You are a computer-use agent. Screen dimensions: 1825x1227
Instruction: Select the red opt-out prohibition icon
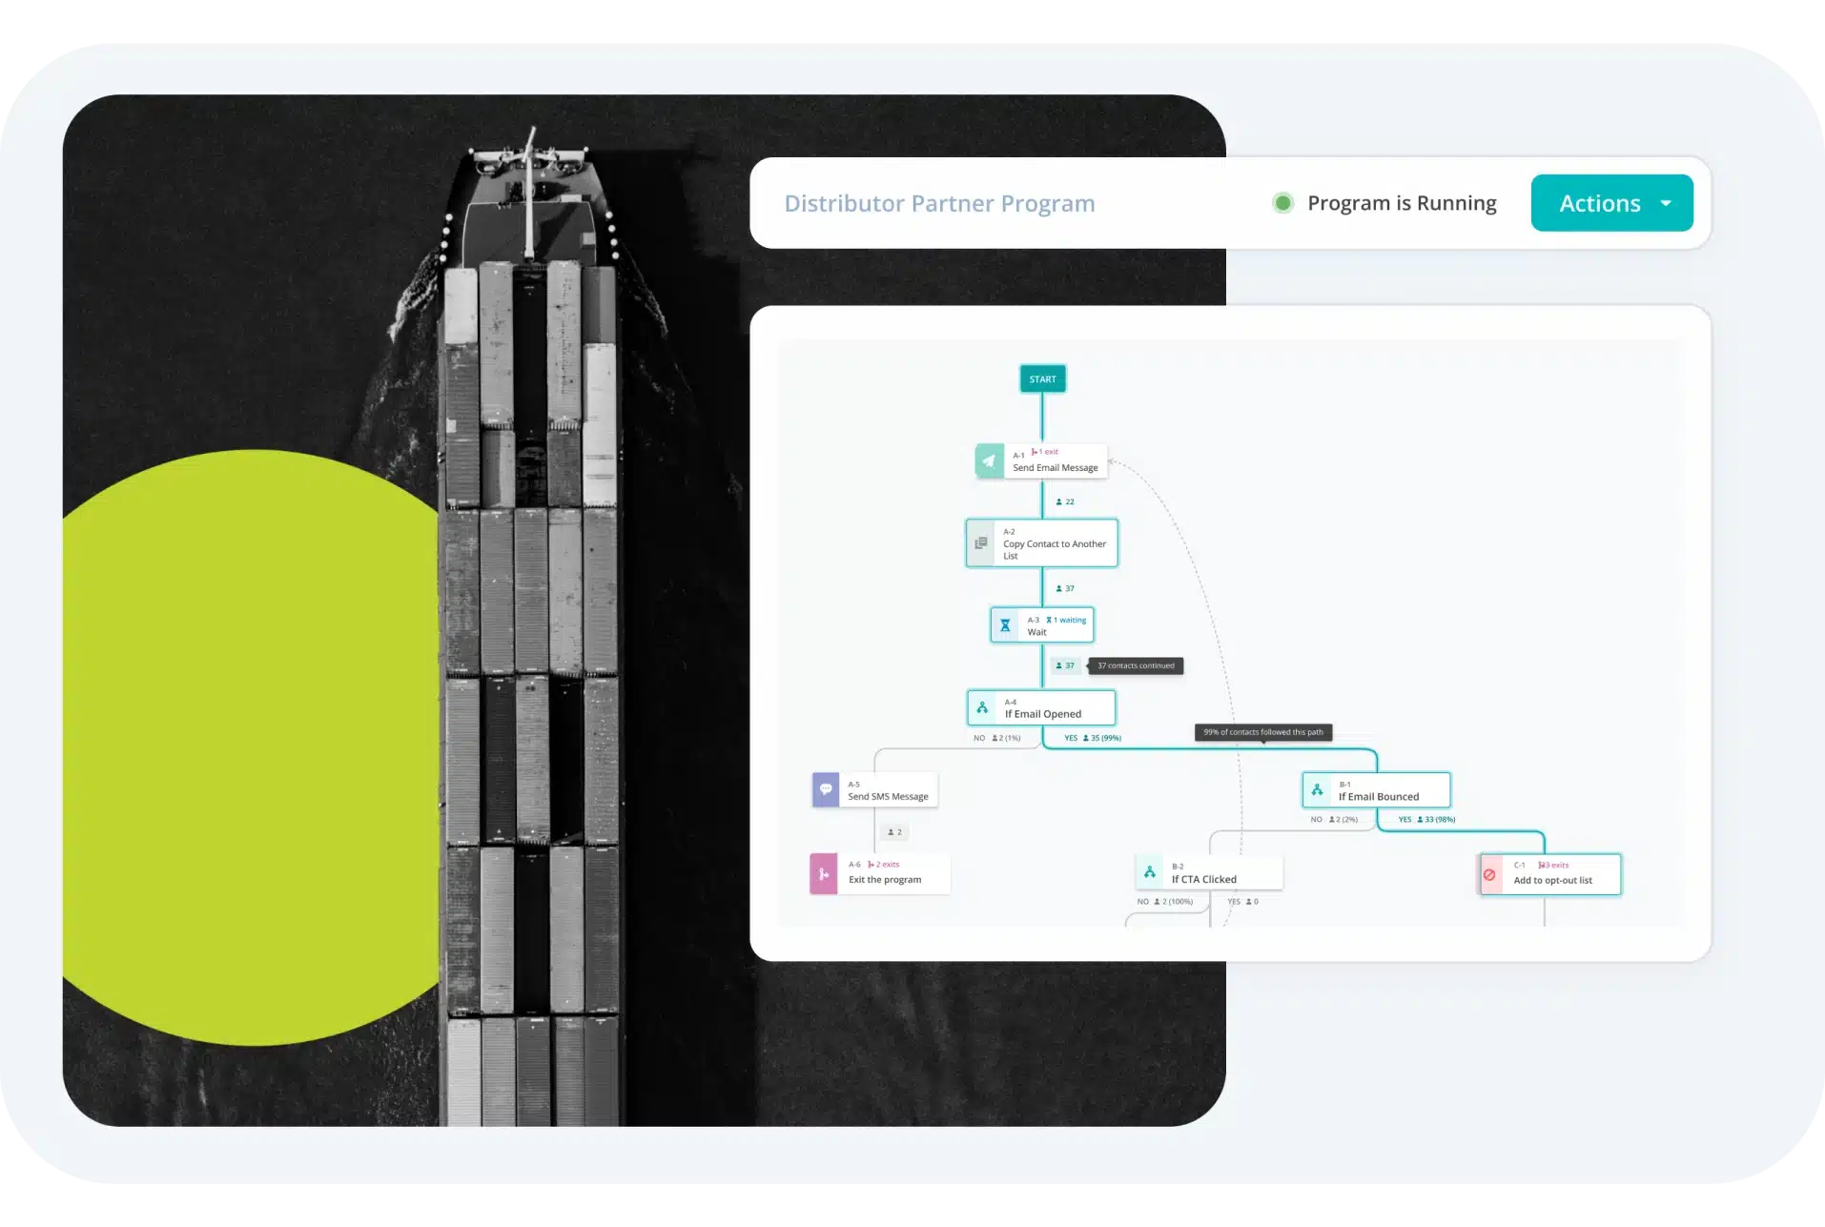[x=1489, y=874]
